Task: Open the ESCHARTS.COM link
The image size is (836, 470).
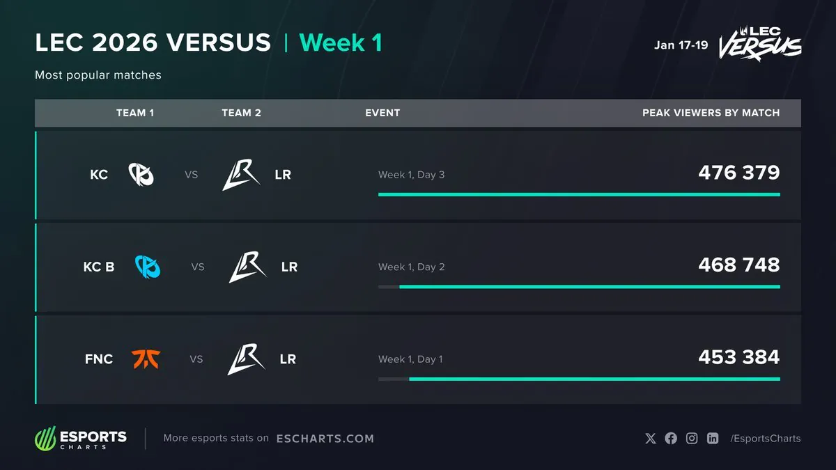Action: [325, 439]
